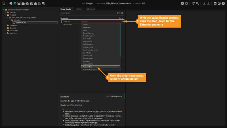The image size is (227, 128).
Task: Select the centerColumn tree item
Action: [x=21, y=23]
